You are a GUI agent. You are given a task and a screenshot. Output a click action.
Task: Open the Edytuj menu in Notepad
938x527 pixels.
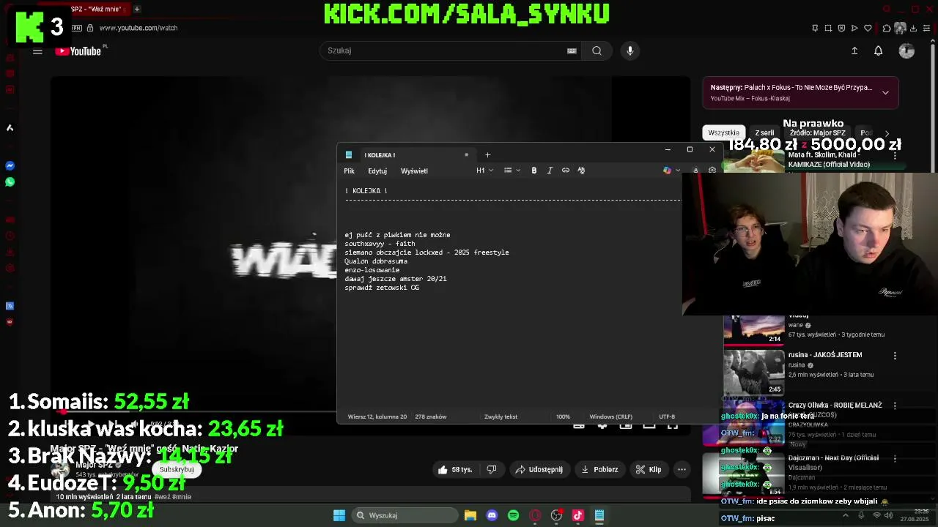377,171
